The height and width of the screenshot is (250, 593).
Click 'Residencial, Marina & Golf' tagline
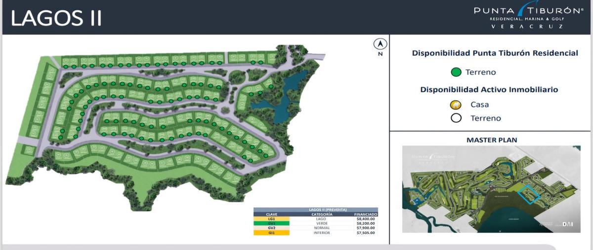click(526, 19)
